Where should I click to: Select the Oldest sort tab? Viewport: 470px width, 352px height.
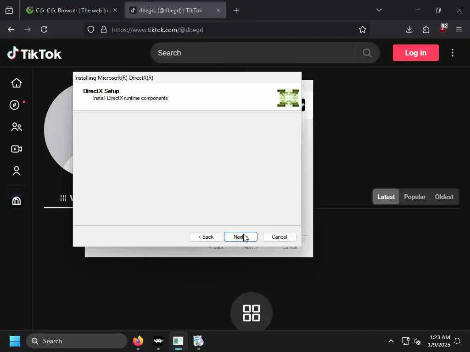[444, 197]
